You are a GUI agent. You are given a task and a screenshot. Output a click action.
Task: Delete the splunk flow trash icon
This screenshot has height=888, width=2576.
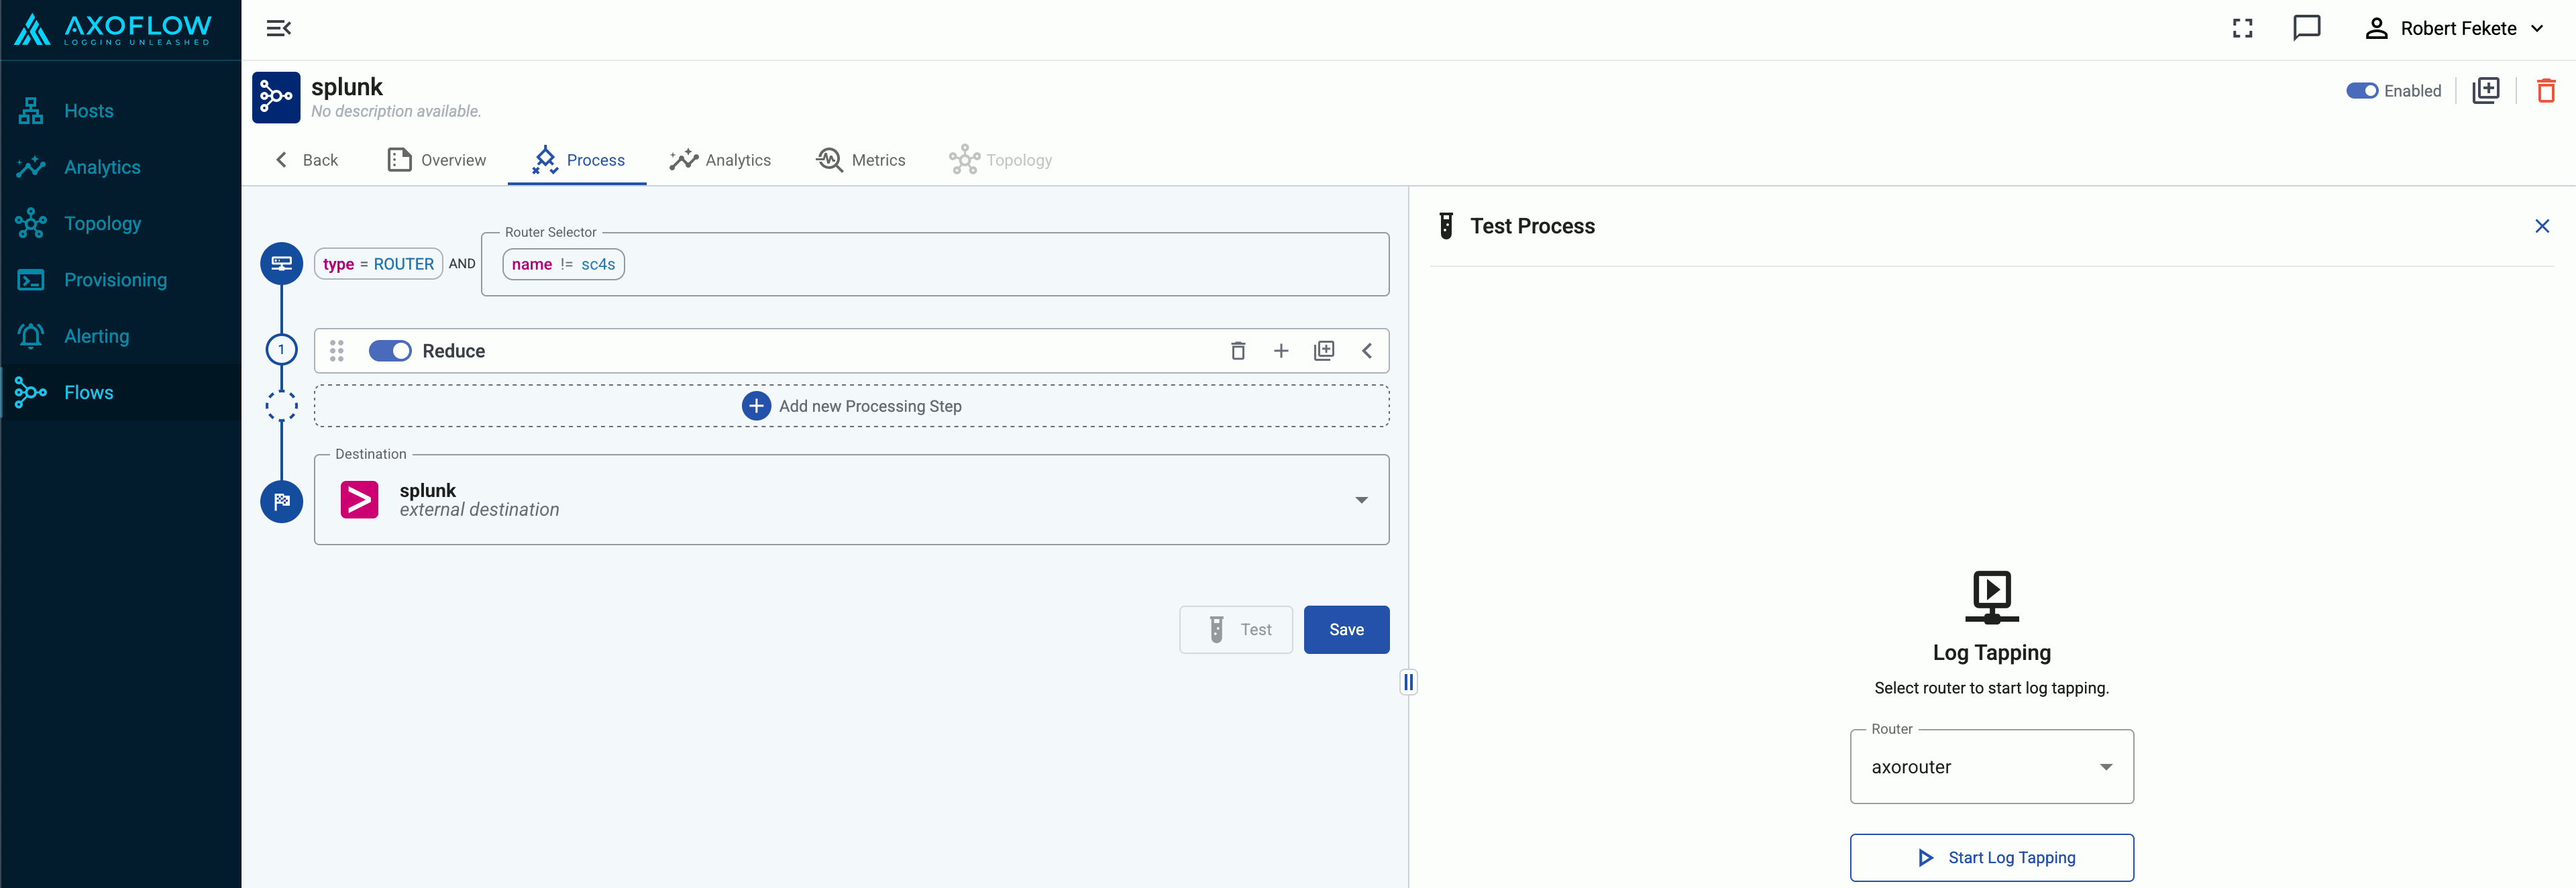pyautogui.click(x=2546, y=91)
